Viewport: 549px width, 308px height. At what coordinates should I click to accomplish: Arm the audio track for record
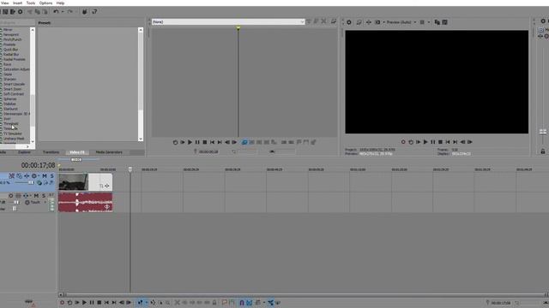tap(10, 196)
